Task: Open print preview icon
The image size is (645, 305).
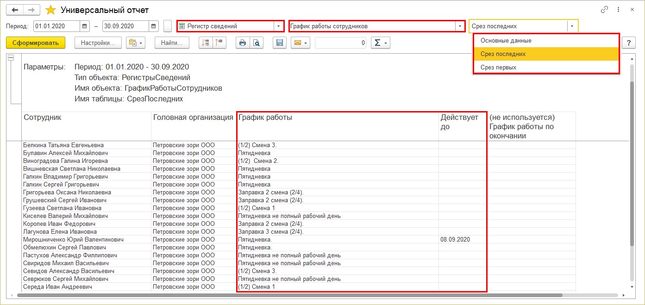Action: click(256, 43)
